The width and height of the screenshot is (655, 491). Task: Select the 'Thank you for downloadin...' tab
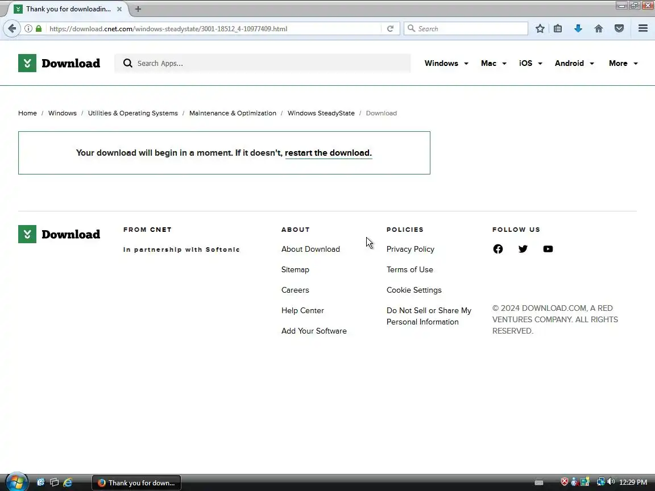coord(68,9)
